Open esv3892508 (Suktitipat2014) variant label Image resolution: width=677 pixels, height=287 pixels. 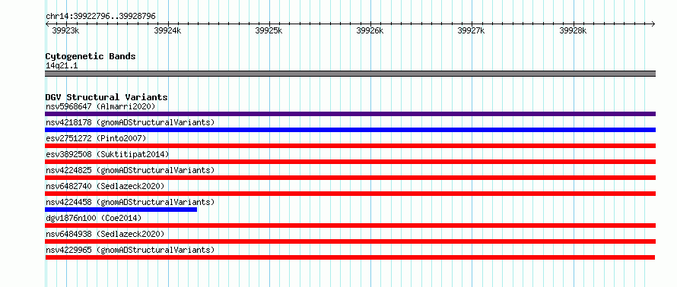tap(107, 154)
